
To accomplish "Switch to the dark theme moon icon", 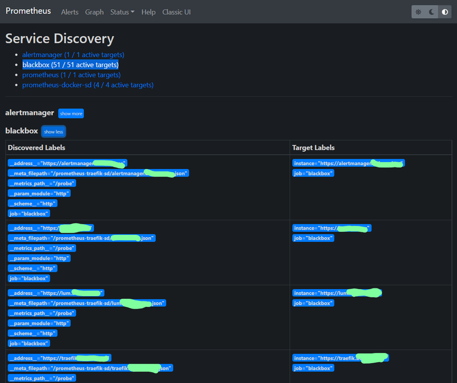I will point(432,12).
